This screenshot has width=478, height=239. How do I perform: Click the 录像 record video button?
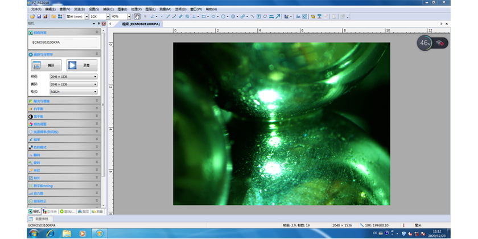pyautogui.click(x=82, y=65)
